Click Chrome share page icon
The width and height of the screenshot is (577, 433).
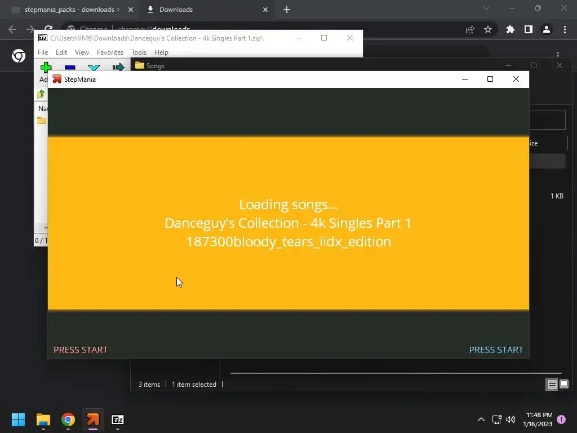470,29
